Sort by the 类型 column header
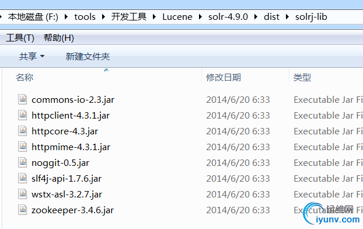Screen dimensions: 363x229 point(302,77)
